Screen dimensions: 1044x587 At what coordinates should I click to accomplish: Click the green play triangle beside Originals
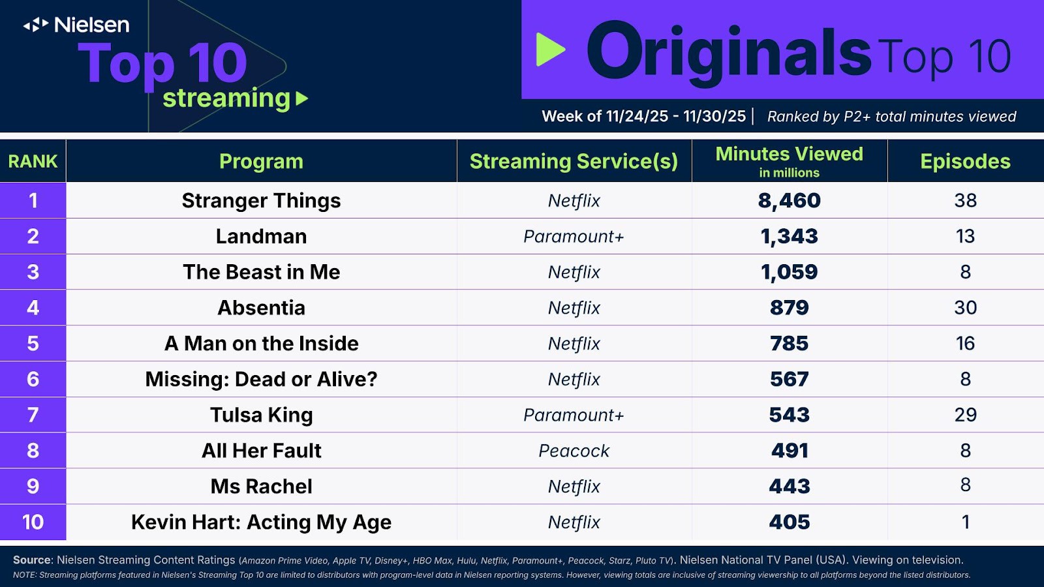[x=549, y=50]
